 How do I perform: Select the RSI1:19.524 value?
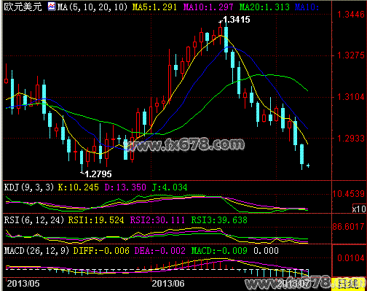click(96, 220)
